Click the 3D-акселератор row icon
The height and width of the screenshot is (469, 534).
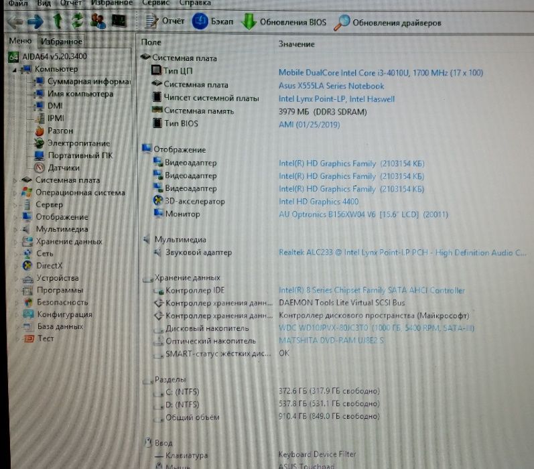pos(157,200)
